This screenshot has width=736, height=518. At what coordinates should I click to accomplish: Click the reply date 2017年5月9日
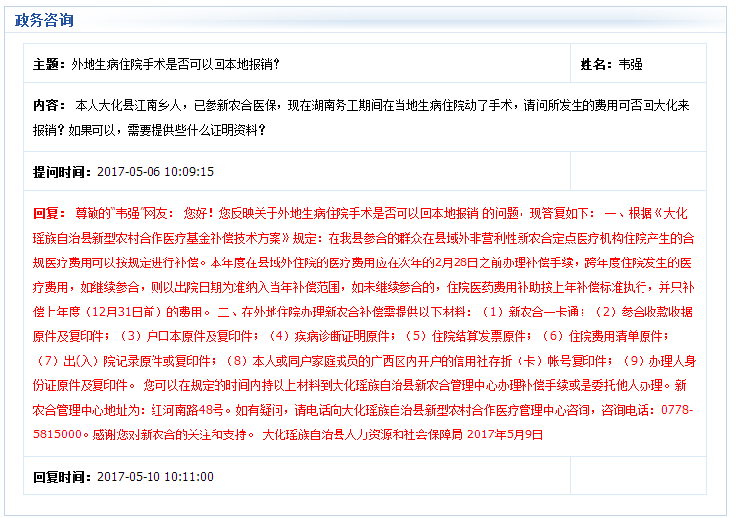tap(507, 433)
